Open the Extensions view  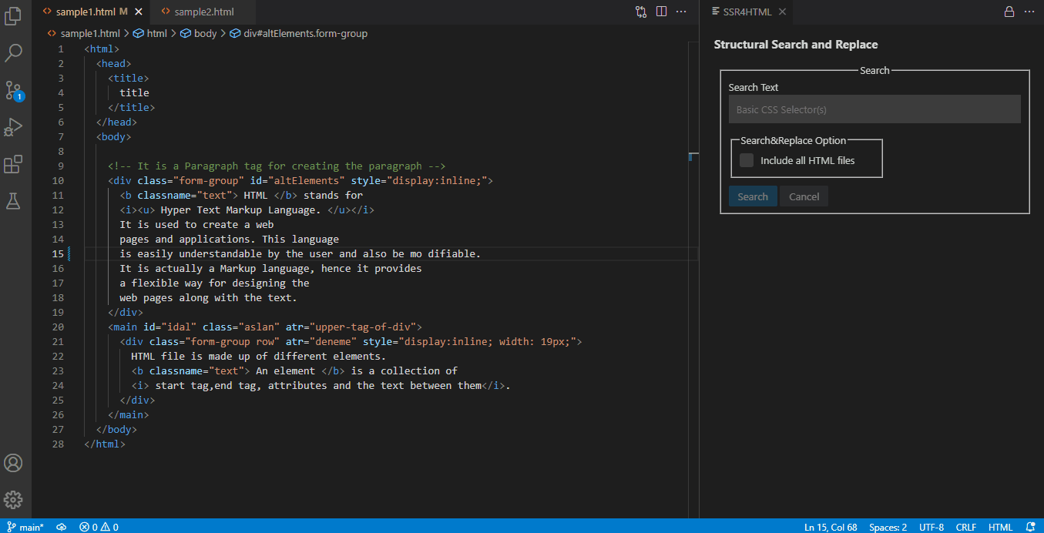[14, 164]
